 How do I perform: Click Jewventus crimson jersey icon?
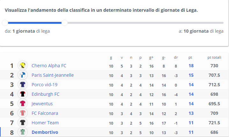click(x=23, y=104)
